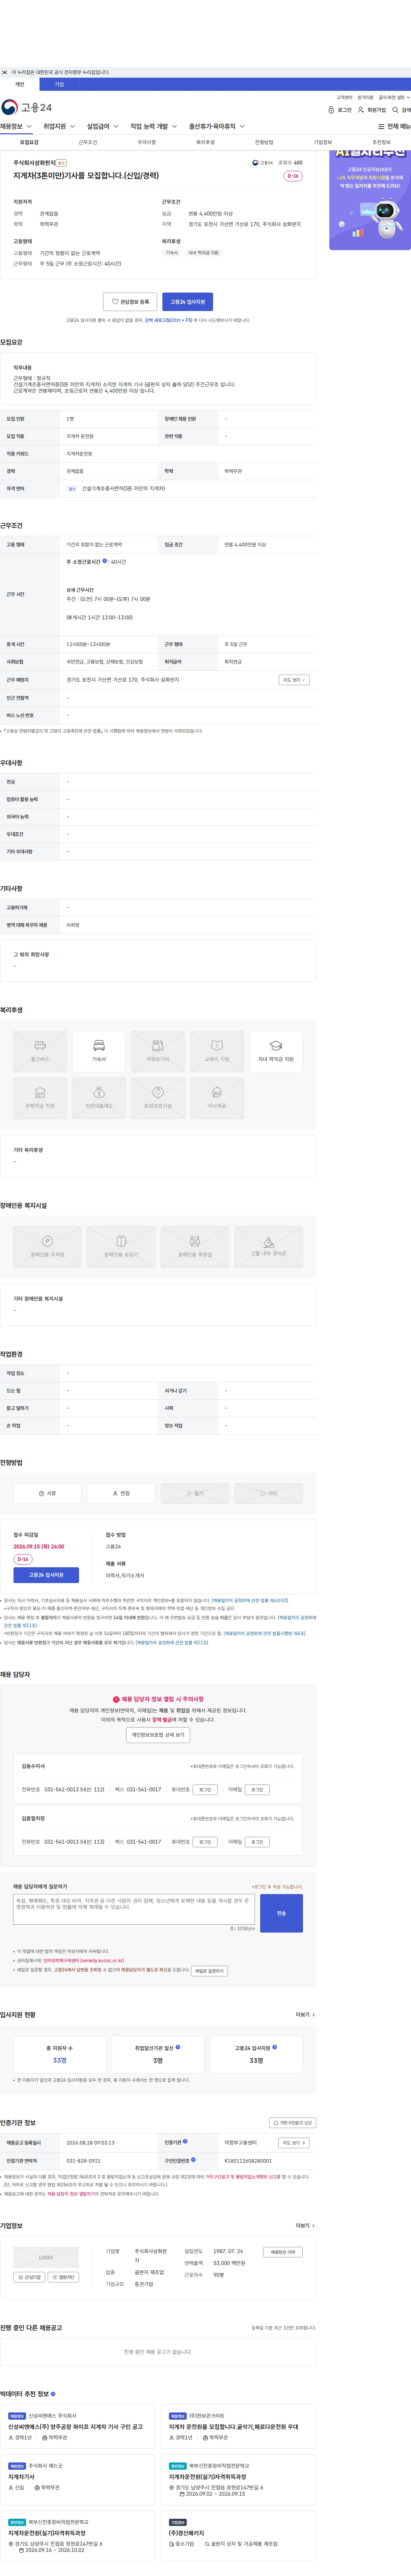Select the 식사제공 benefit icon
Viewport: 411px width, 2576px height.
(x=217, y=1098)
